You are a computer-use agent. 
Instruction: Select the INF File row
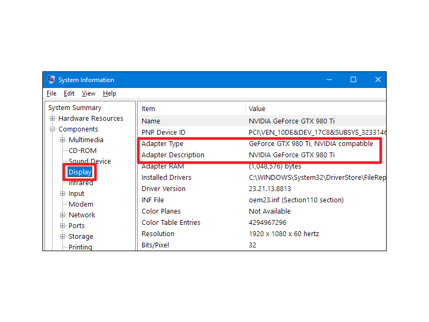(x=263, y=200)
